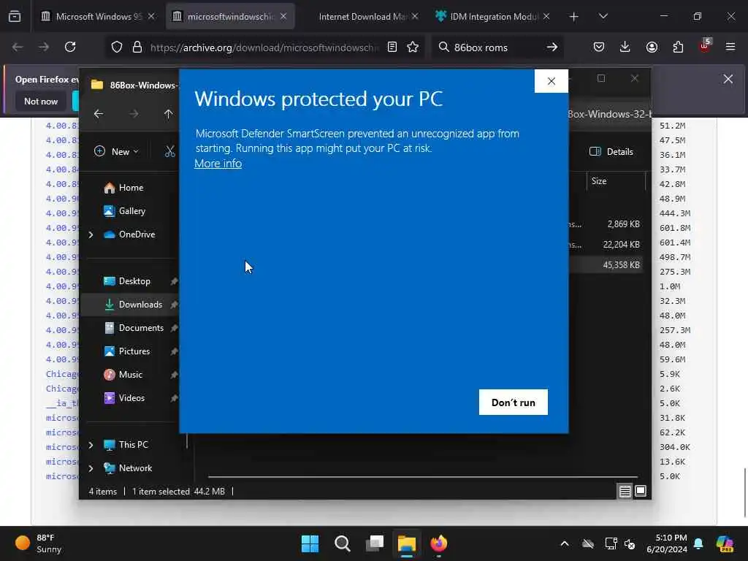Viewport: 748px width, 561px height.
Task: Select the 2,869 KB file row
Action: pos(606,224)
